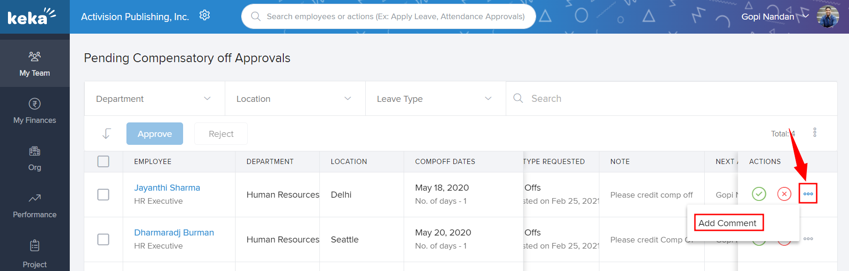This screenshot has width=849, height=271.
Task: Open more actions for Jayanthi Sharma's row
Action: 808,194
